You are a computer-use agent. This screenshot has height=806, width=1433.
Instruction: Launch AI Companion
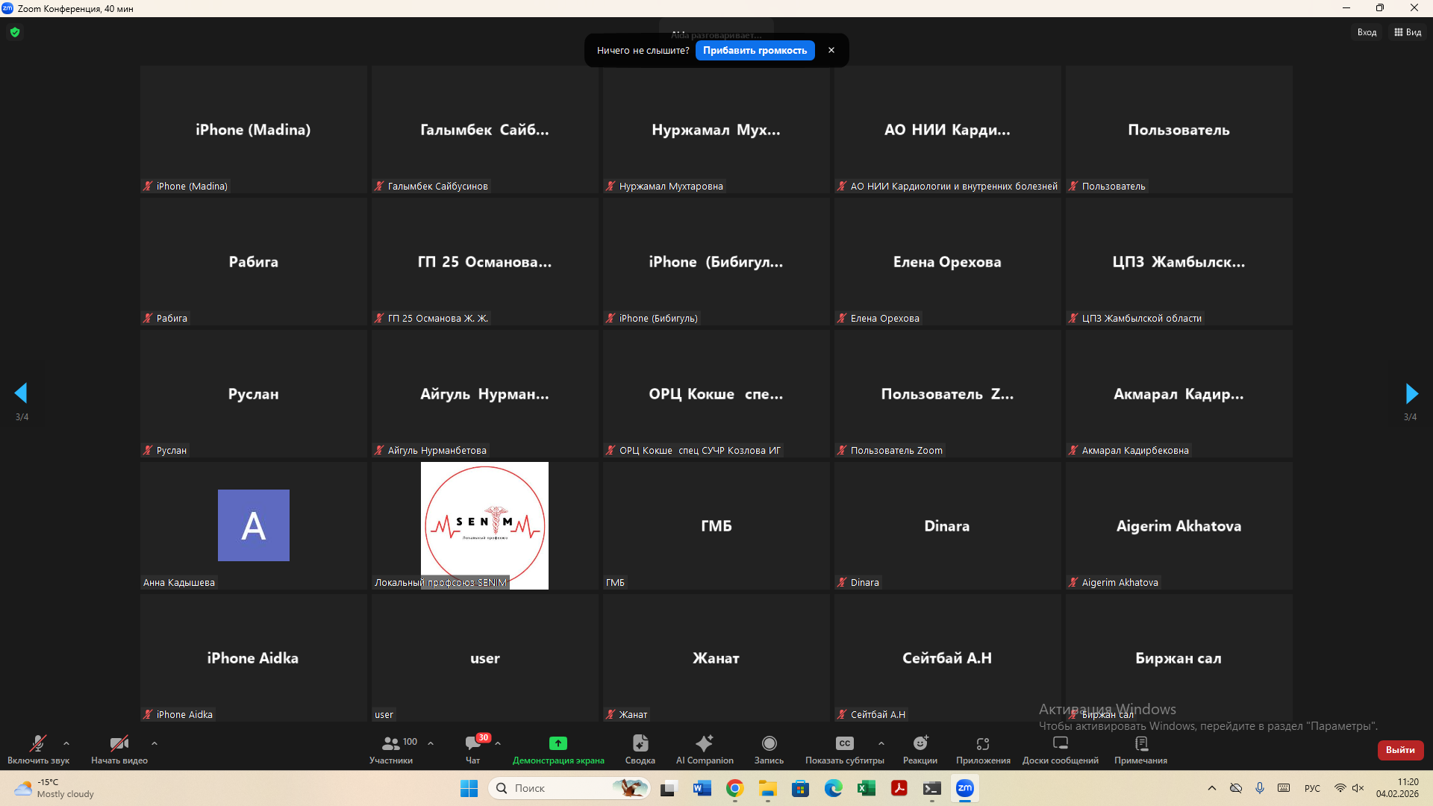pyautogui.click(x=704, y=743)
